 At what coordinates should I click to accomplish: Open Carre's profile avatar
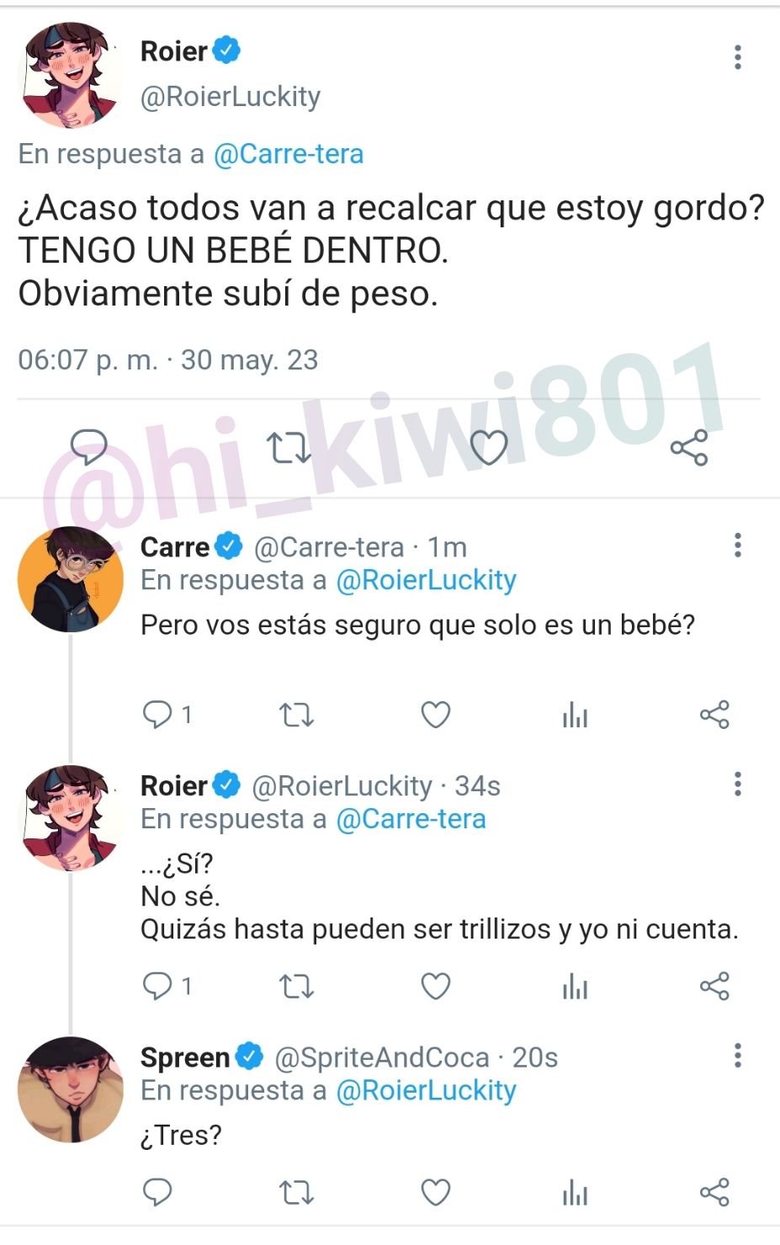[71, 580]
